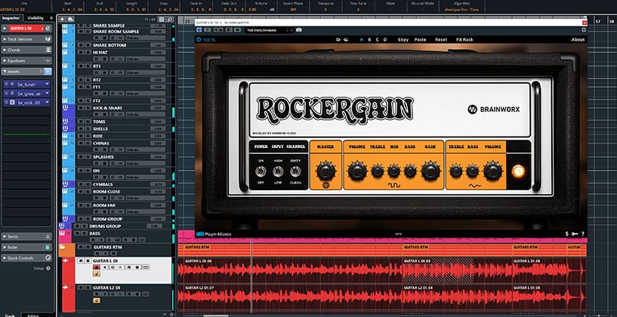This screenshot has width=617, height=317.
Task: Mute the GUITAR L2 DI track
Action: (x=80, y=288)
